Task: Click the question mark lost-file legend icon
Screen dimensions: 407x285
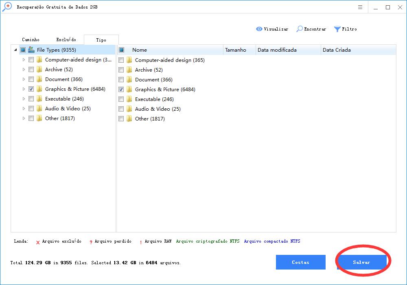Action: [x=91, y=242]
